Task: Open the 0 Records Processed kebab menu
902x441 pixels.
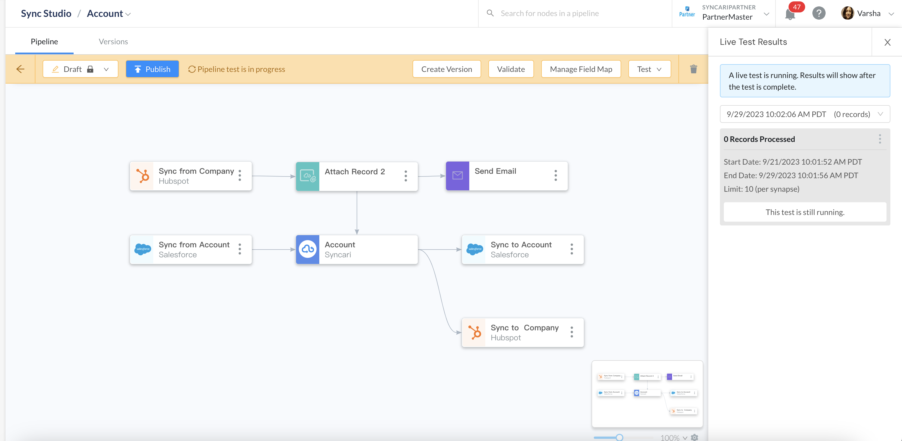Action: click(880, 139)
